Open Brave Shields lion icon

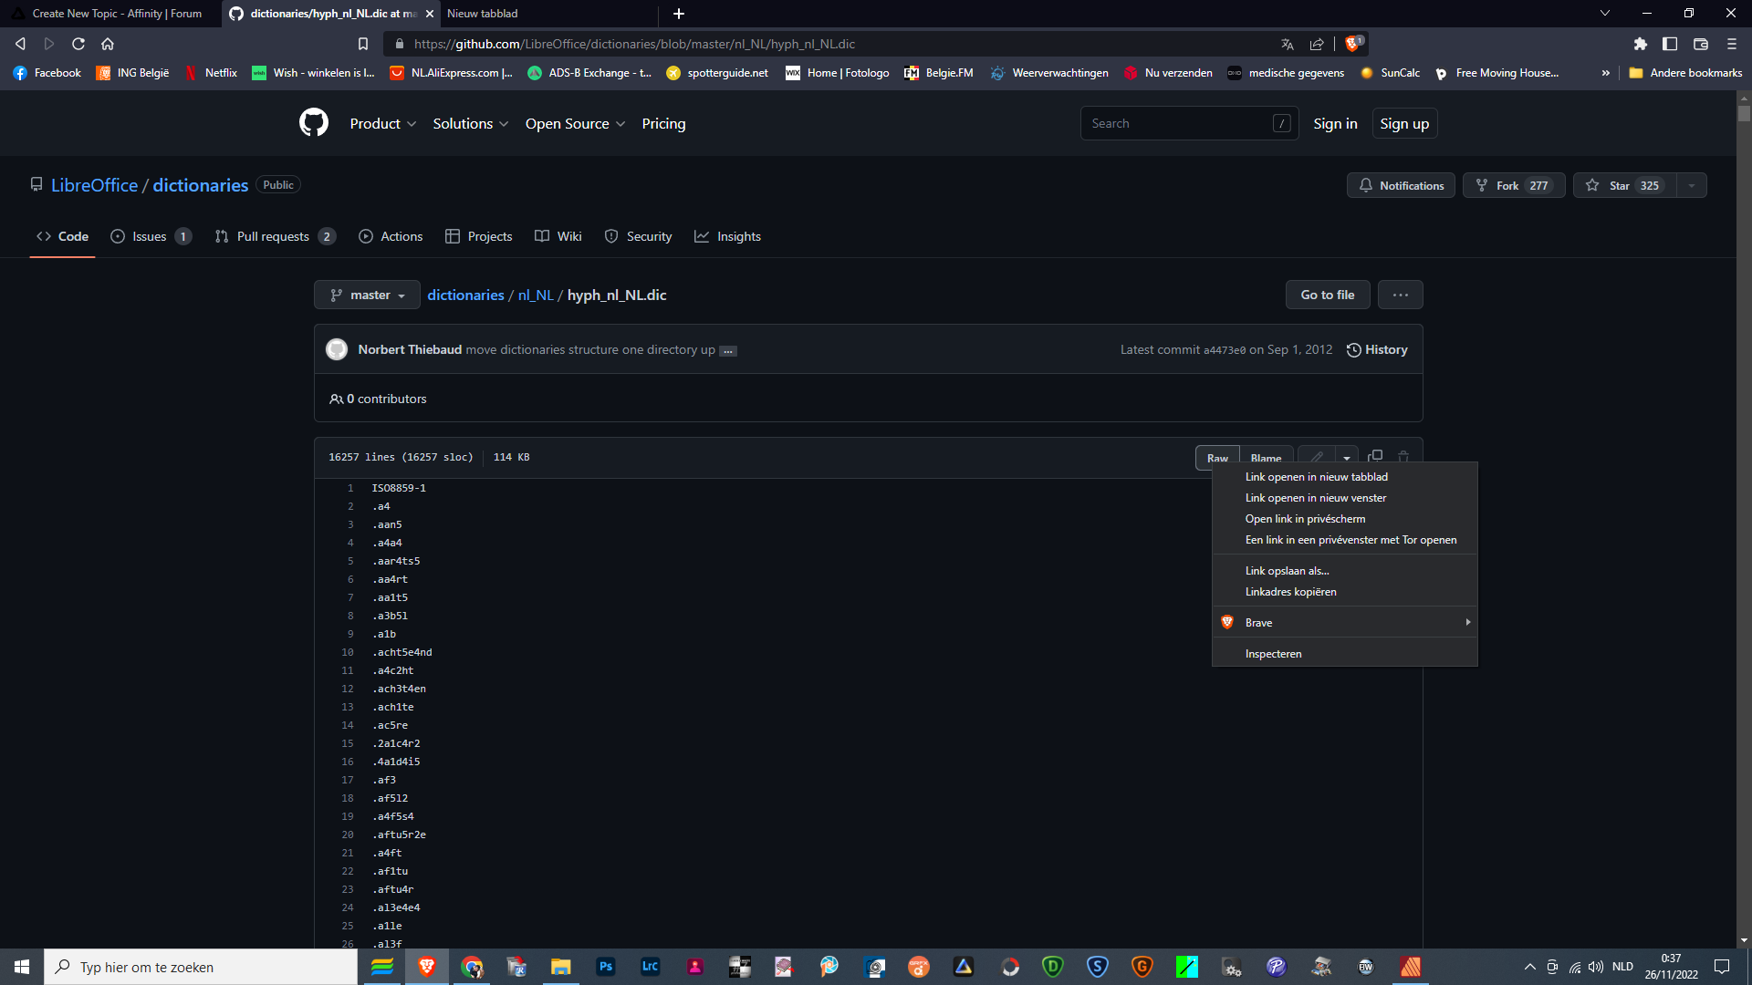pos(1352,44)
